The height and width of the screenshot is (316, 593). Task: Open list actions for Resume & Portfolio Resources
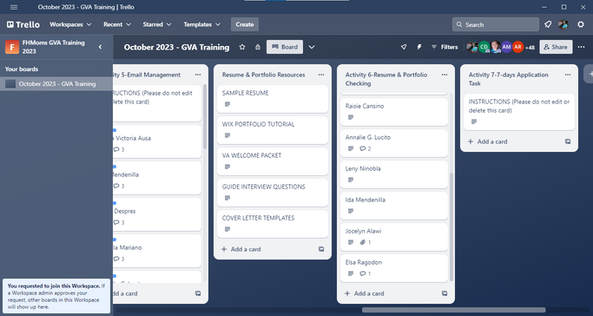pyautogui.click(x=321, y=75)
